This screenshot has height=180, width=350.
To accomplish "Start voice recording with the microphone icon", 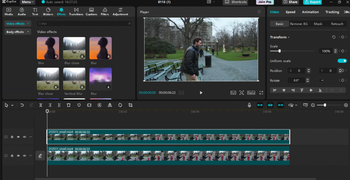I will point(249,105).
